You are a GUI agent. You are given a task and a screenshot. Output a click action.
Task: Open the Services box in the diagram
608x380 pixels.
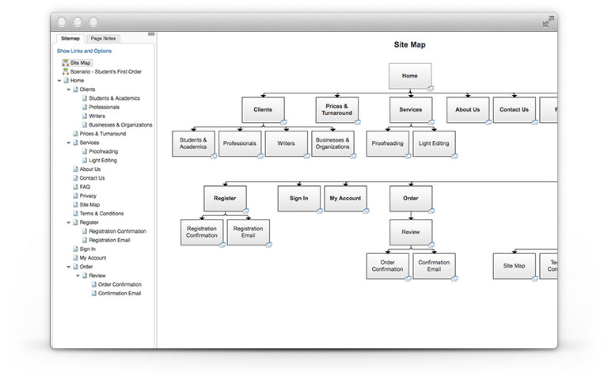(411, 110)
